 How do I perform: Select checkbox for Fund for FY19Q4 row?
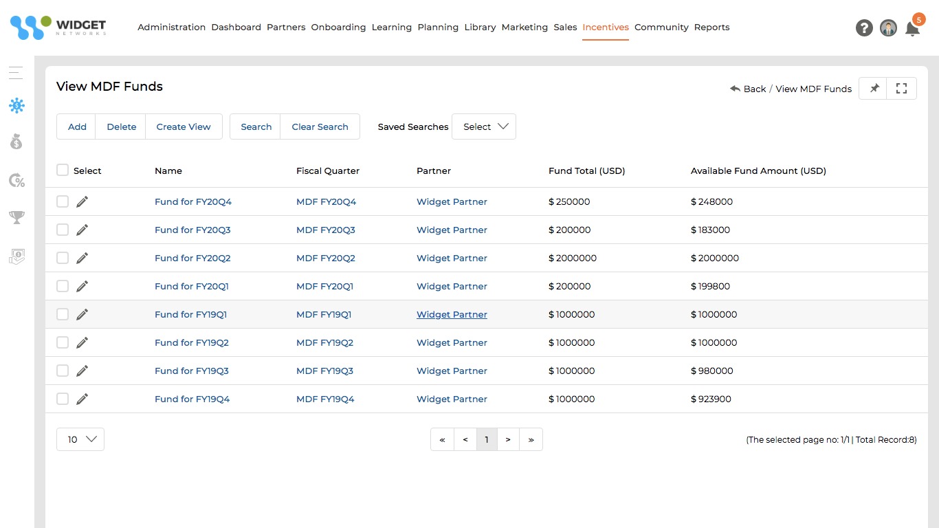point(63,399)
